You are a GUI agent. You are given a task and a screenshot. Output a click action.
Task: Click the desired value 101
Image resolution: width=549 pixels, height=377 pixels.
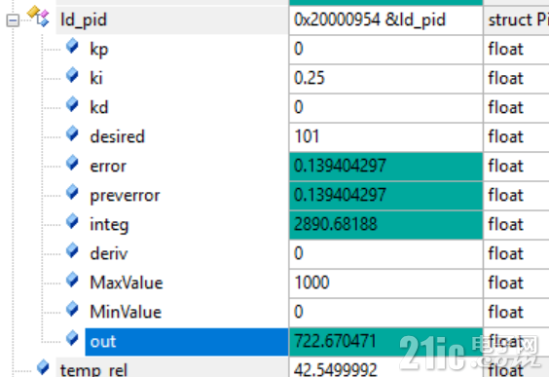(x=307, y=136)
